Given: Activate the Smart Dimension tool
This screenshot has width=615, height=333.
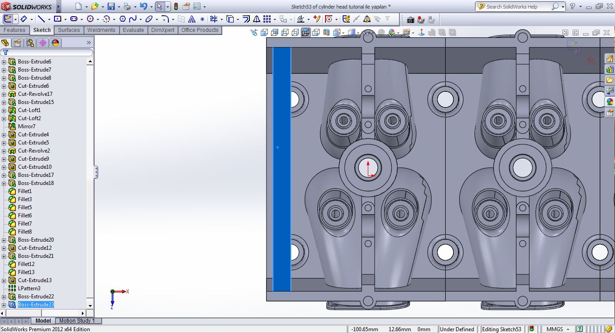Looking at the screenshot, I should click(x=23, y=19).
